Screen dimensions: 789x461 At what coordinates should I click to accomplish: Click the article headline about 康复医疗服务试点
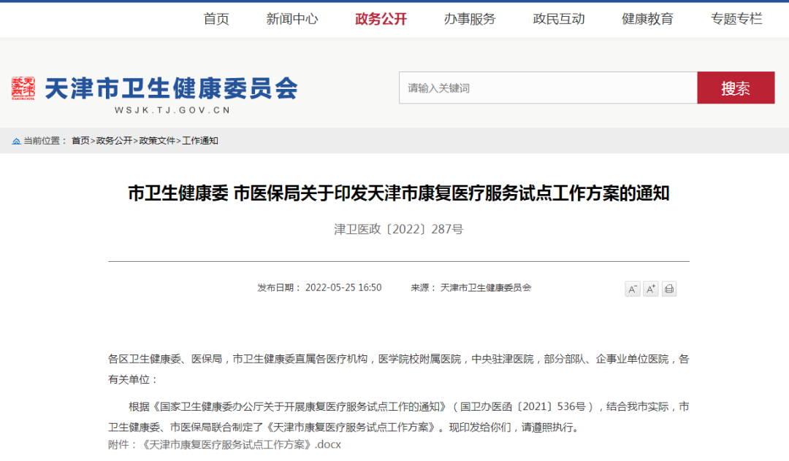(x=399, y=193)
